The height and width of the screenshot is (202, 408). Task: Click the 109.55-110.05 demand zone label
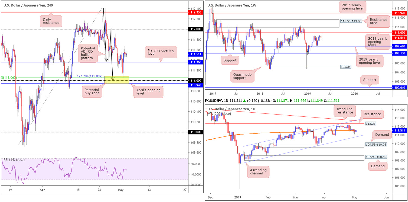pos(375,145)
